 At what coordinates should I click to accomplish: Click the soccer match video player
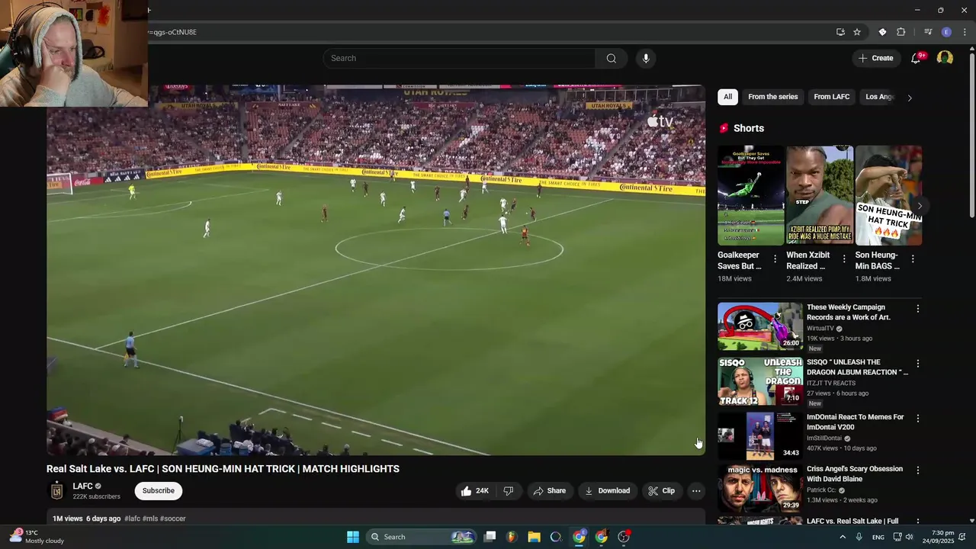coord(376,270)
